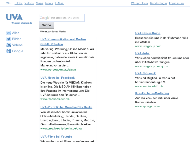190x142 pixels.
Task: Click 'Wir sind Mitglied im media.net' text
Action: point(155,78)
